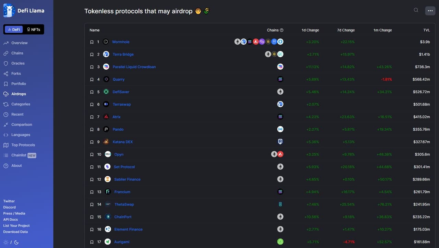This screenshot has width=439, height=248.
Task: Click the Download Data link
Action: click(15, 232)
